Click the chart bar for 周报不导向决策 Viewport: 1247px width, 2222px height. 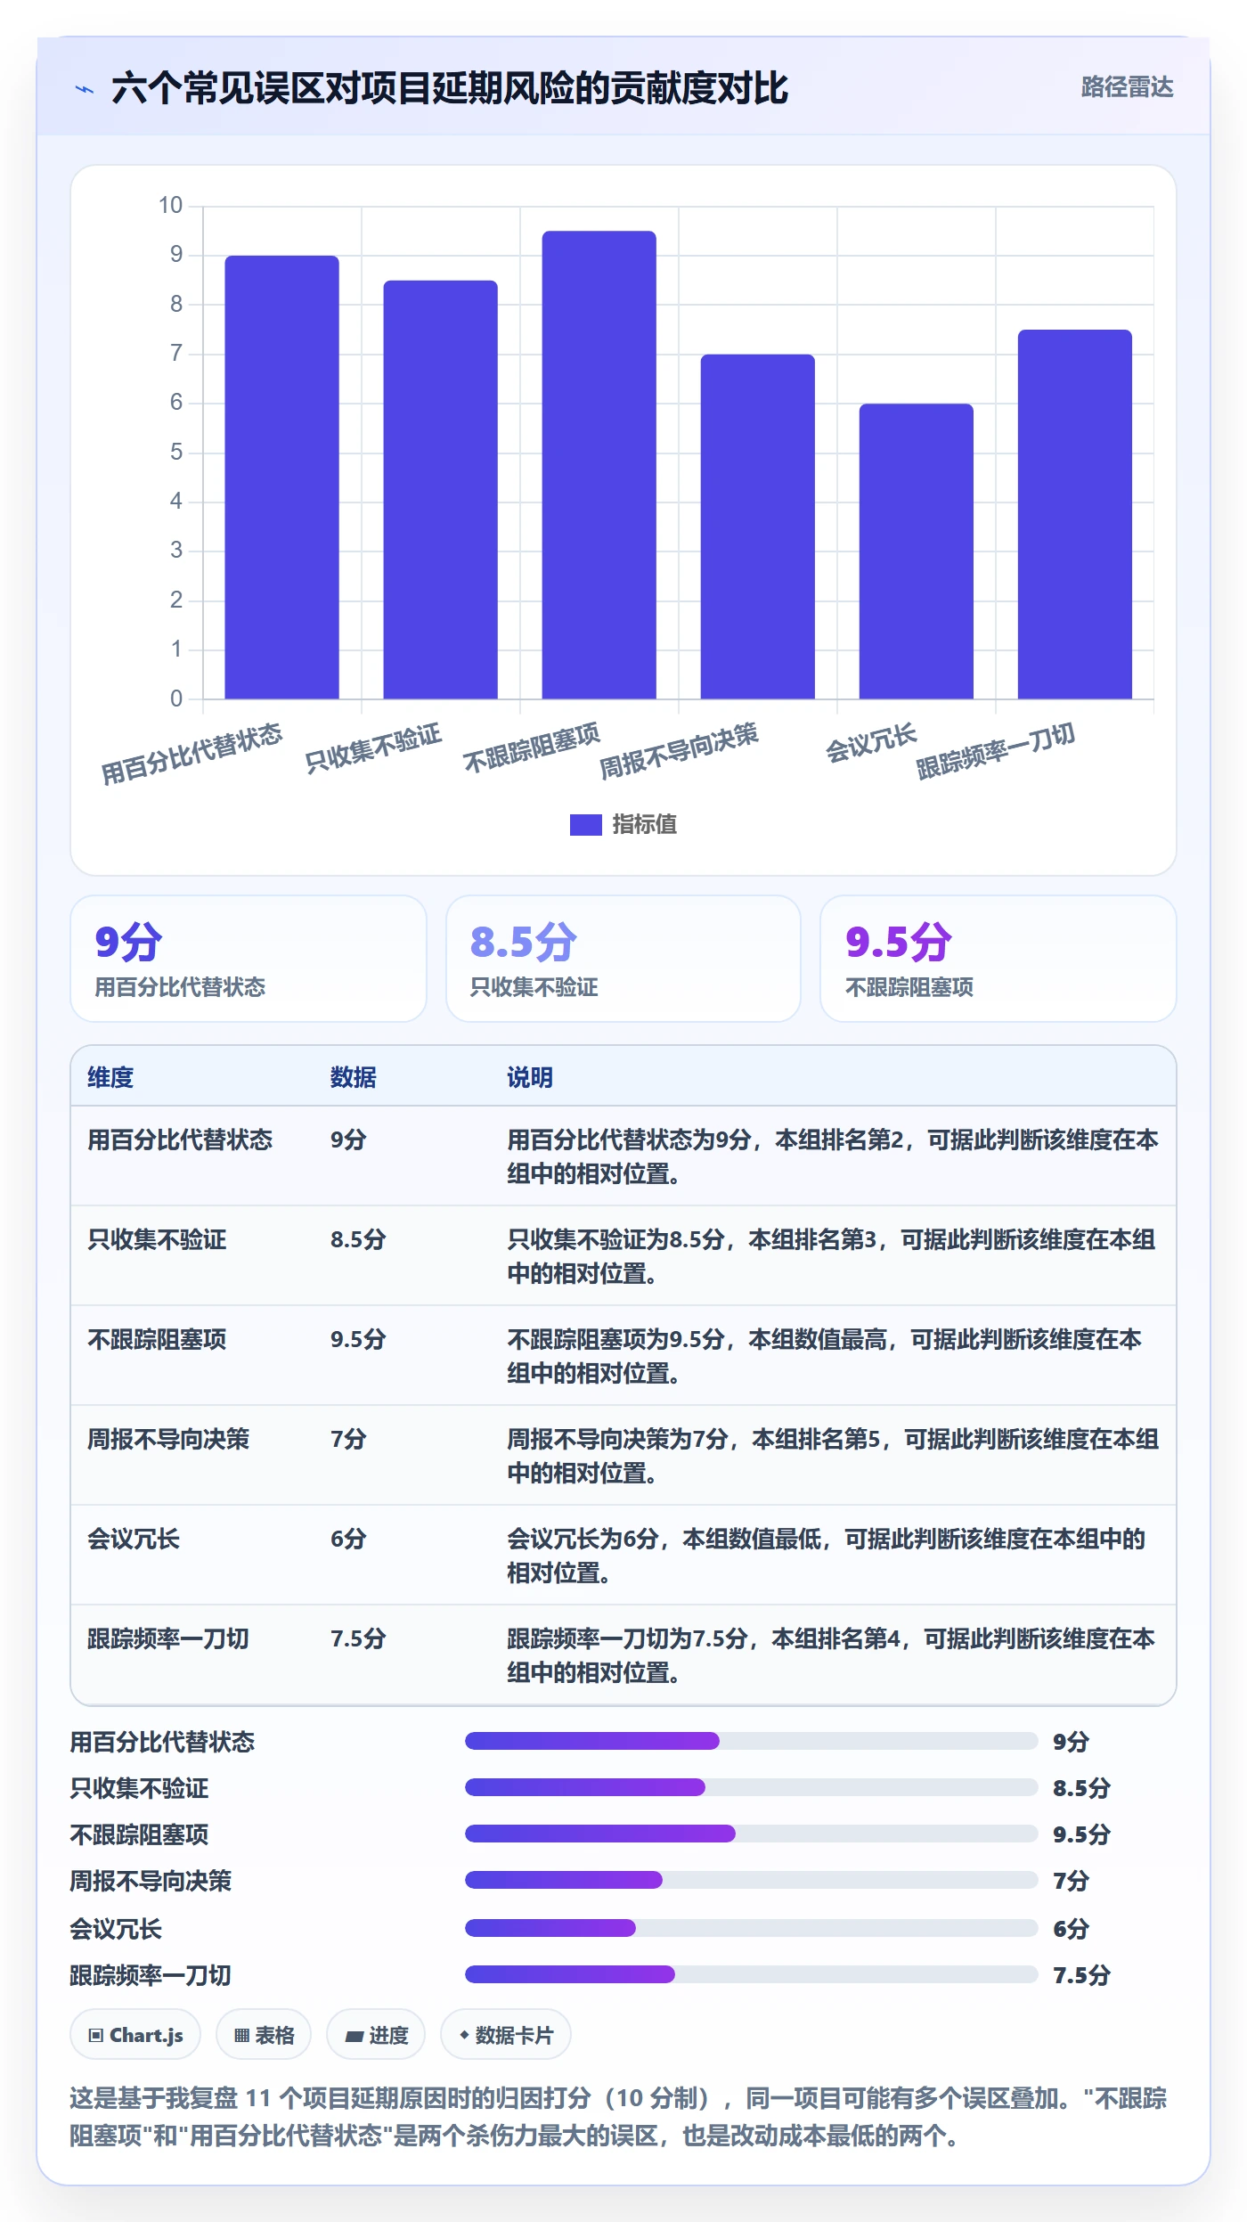(x=757, y=527)
